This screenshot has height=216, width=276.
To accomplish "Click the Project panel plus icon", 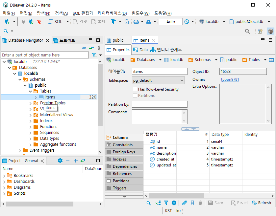I will click(76, 161).
